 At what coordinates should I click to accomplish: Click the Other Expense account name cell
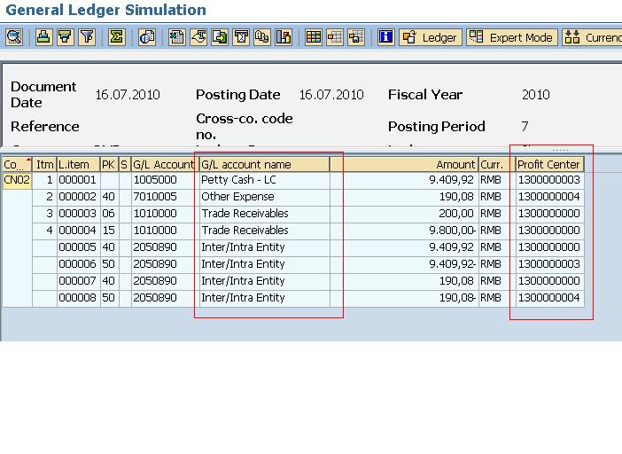click(x=264, y=197)
